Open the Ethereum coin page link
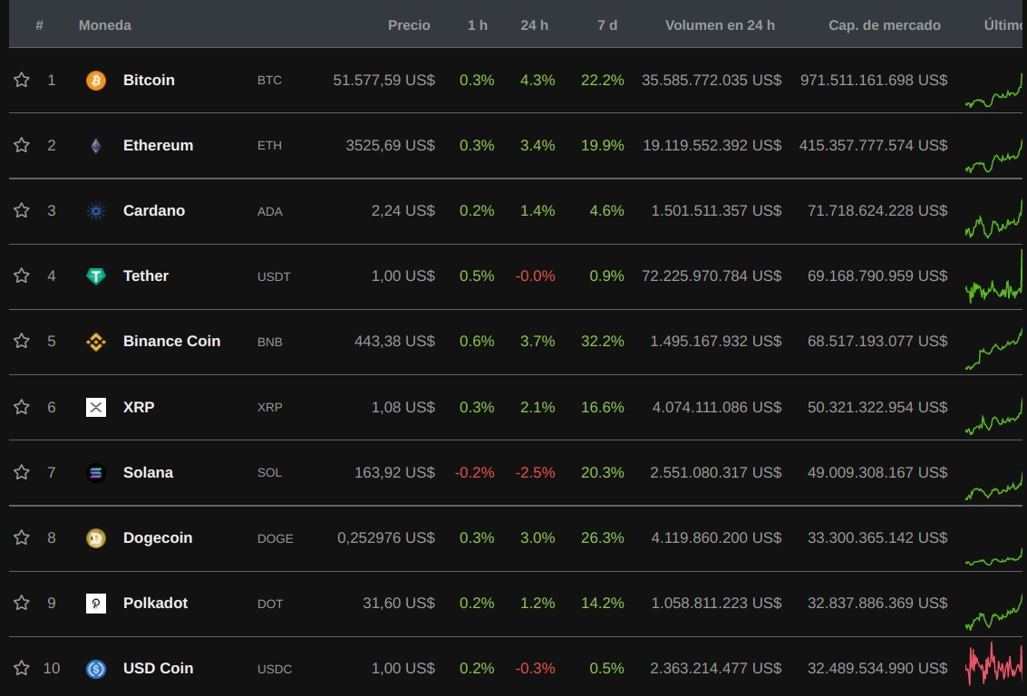Image resolution: width=1027 pixels, height=696 pixels. click(x=158, y=145)
